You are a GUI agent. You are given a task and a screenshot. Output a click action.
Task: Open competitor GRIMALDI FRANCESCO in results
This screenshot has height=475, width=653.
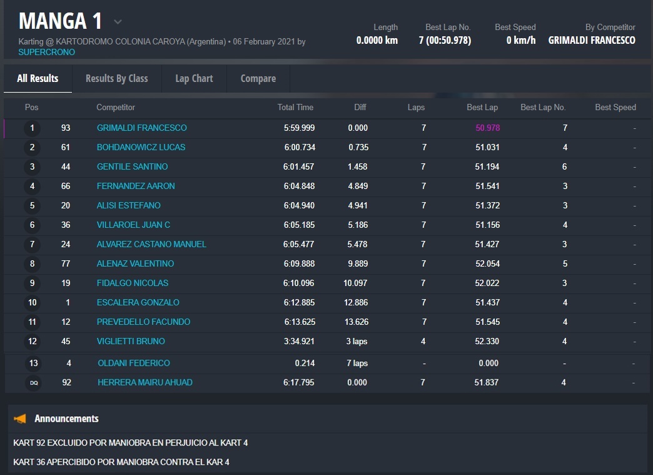point(141,128)
